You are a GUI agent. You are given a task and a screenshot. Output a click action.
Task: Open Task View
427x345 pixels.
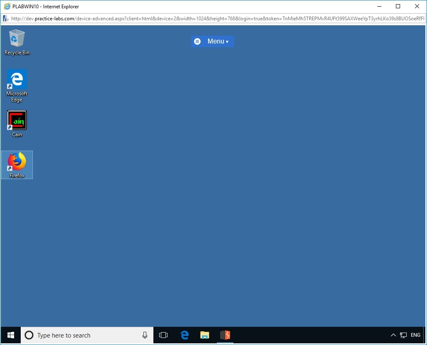163,335
